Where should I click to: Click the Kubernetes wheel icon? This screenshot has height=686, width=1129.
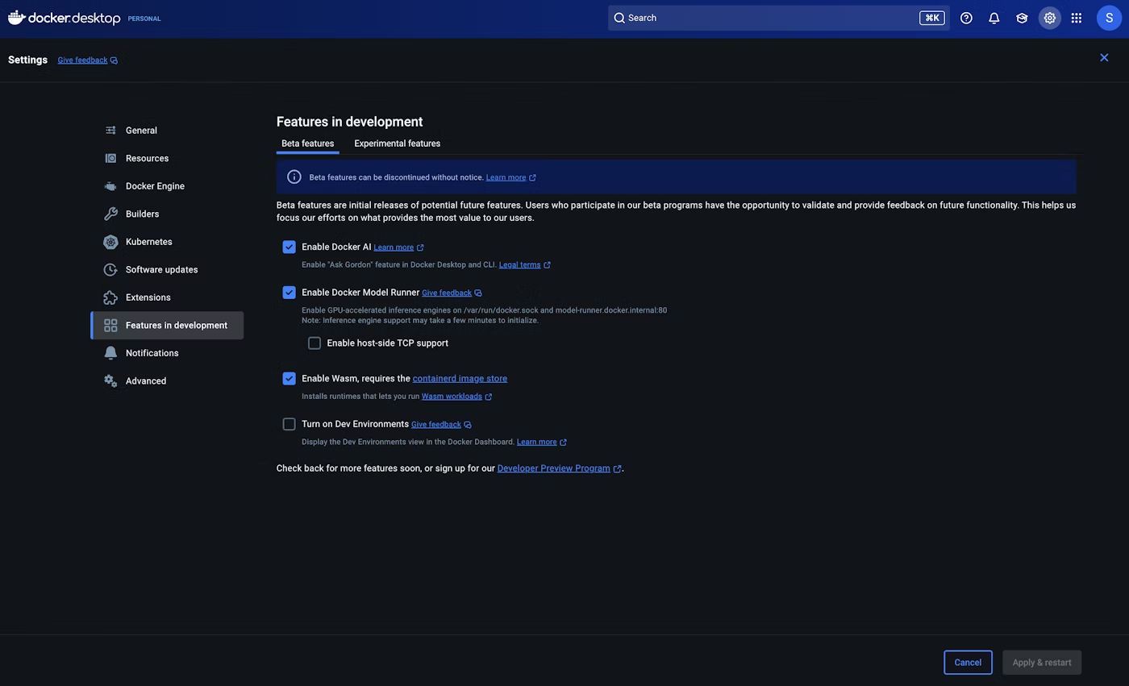pos(110,242)
